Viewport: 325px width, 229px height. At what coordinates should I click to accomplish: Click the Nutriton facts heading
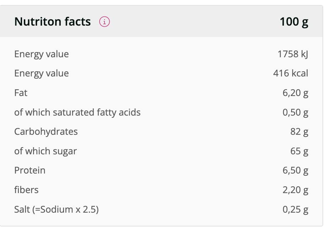pyautogui.click(x=53, y=22)
